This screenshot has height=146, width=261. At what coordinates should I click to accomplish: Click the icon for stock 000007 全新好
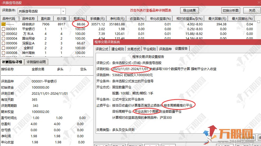3,48
